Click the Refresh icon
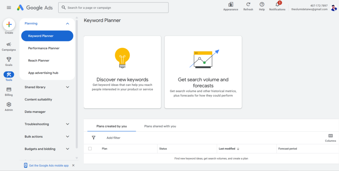Image resolution: width=339 pixels, height=171 pixels. 248,4
